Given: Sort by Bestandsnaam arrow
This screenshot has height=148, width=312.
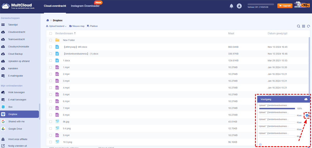Looking at the screenshot, I should [75, 33].
